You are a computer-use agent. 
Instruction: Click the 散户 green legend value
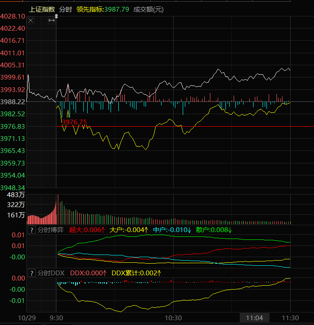coord(214,230)
